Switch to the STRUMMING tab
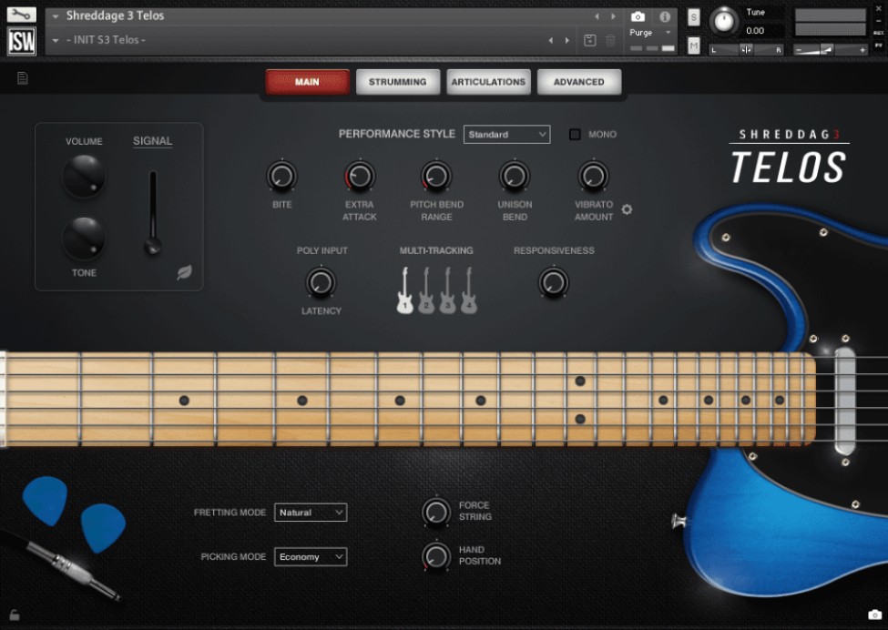 (x=398, y=81)
